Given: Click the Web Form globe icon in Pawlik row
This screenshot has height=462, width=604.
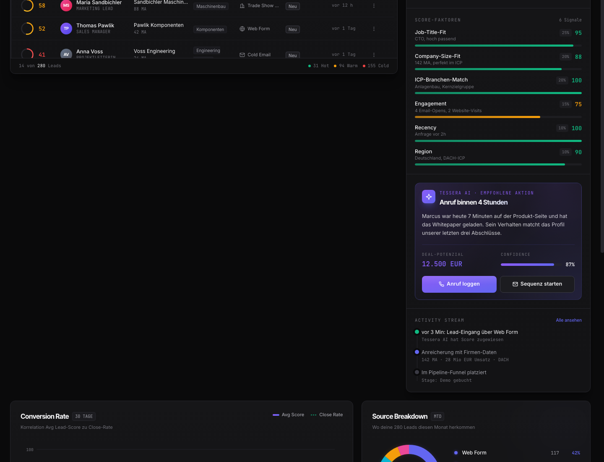Looking at the screenshot, I should 242,29.
